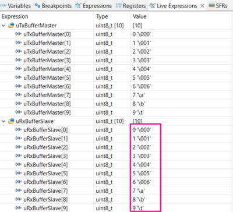Select the Type column header
This screenshot has width=233, height=212.
102,17
